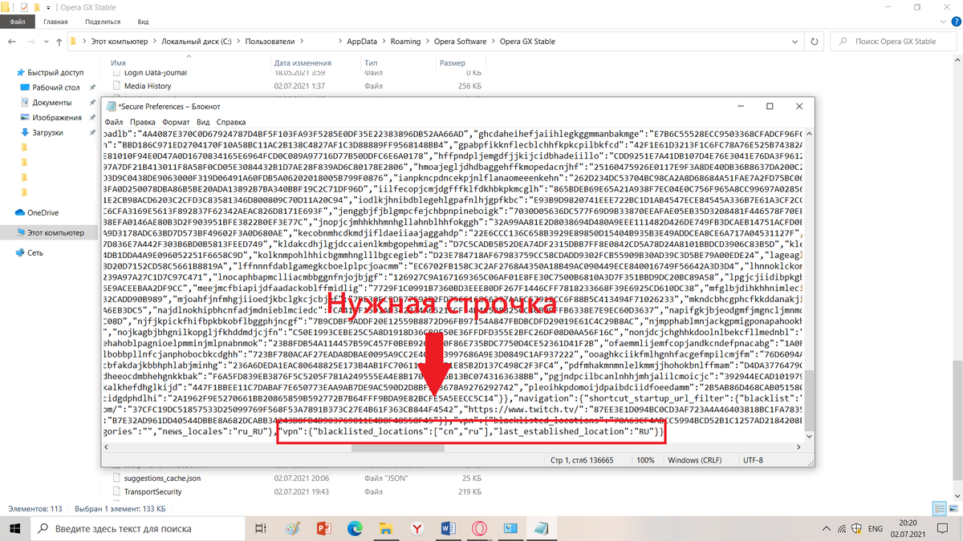Screen dimensions: 963x541
Task: Open Microsoft Edge from the taskbar
Action: click(x=355, y=528)
